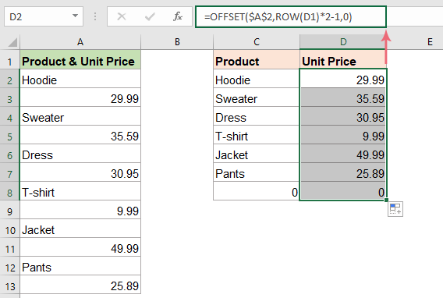Click cell A9 with 9.99

pos(80,210)
